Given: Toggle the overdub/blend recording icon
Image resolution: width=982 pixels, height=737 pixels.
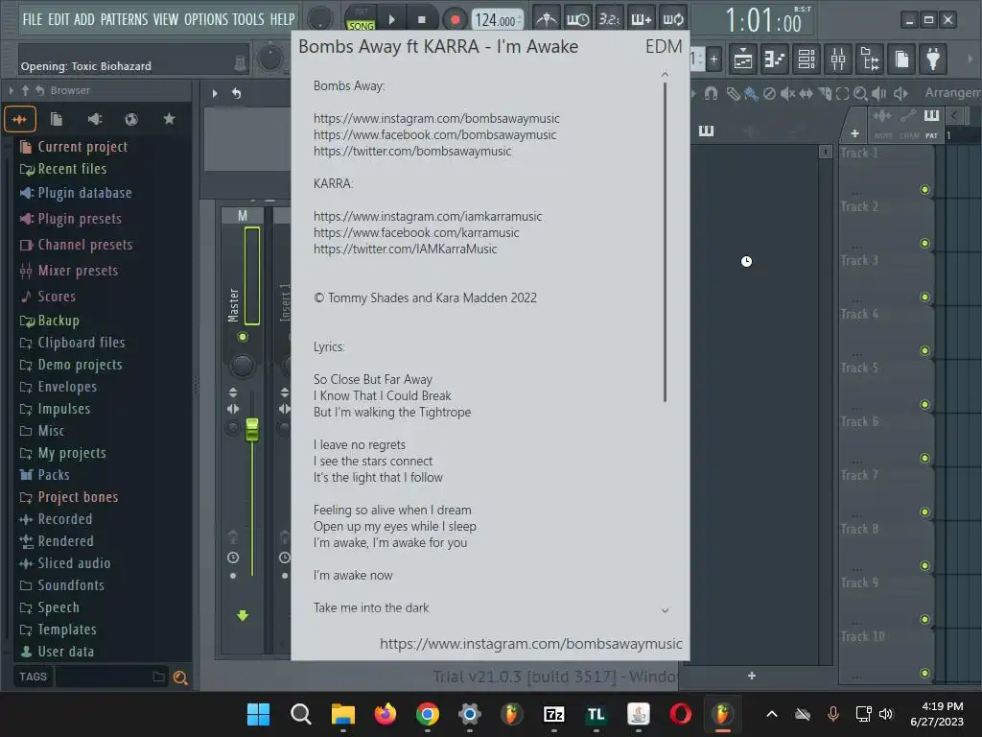Looking at the screenshot, I should click(x=641, y=19).
